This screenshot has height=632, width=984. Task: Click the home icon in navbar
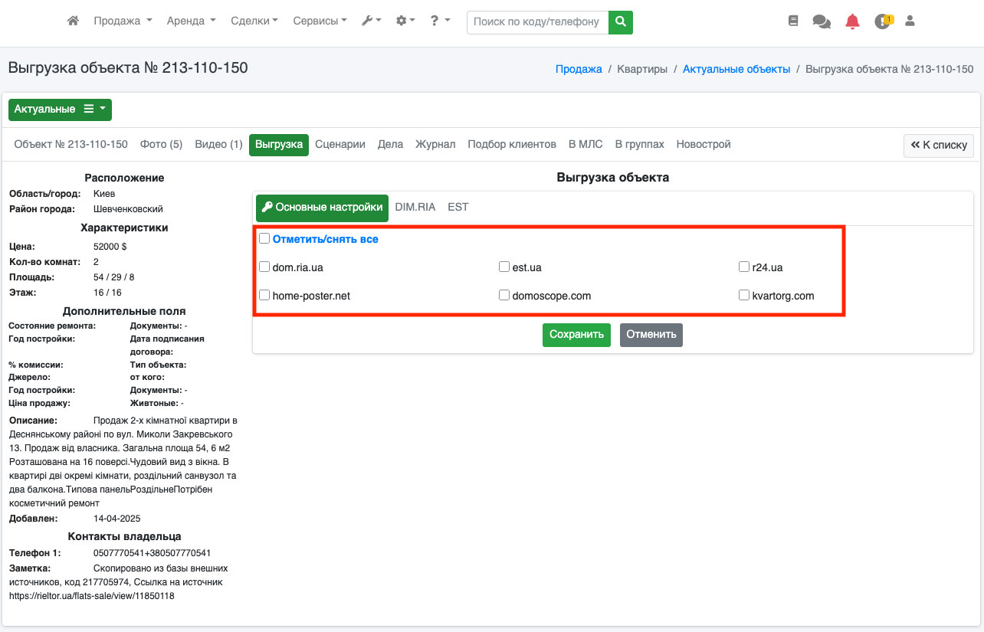click(73, 21)
